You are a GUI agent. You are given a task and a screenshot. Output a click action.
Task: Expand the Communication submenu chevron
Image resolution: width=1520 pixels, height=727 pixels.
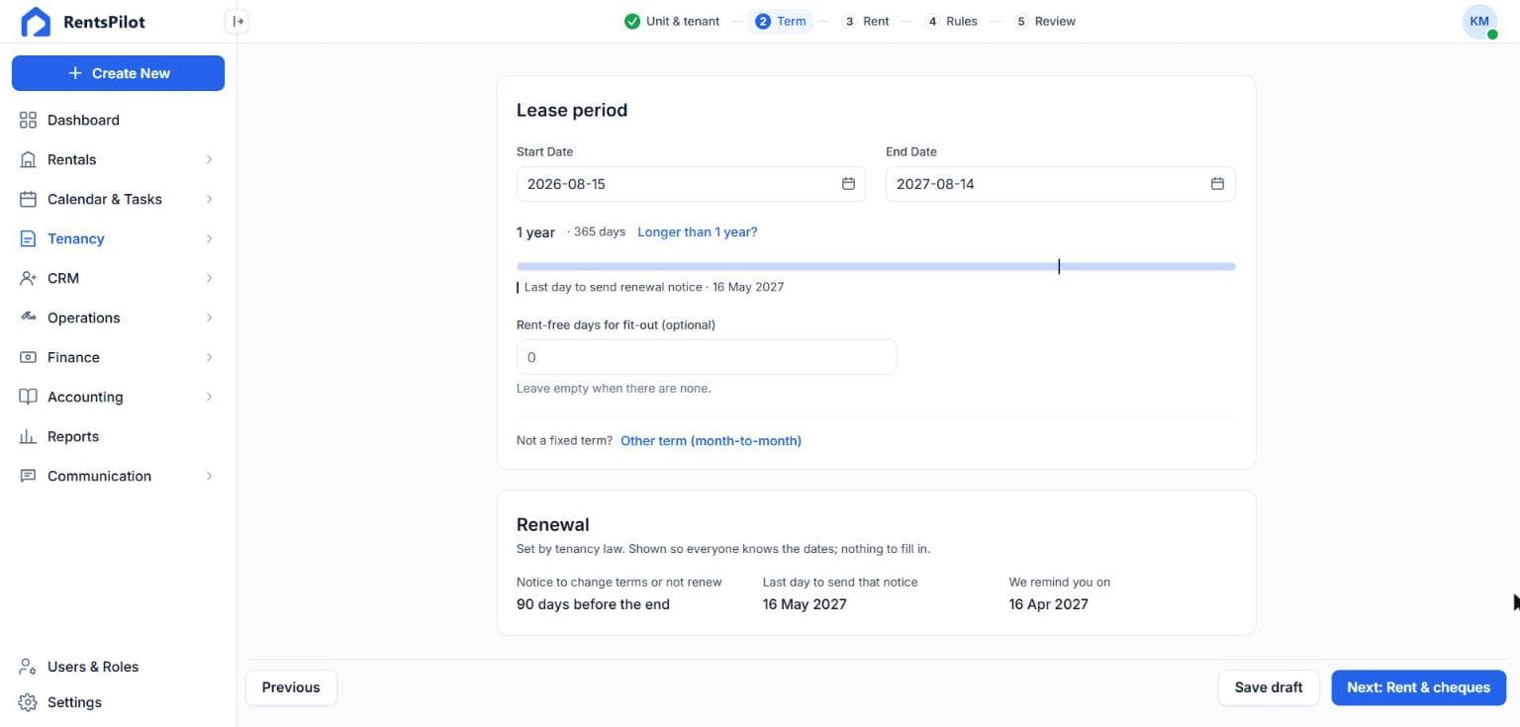pyautogui.click(x=209, y=476)
